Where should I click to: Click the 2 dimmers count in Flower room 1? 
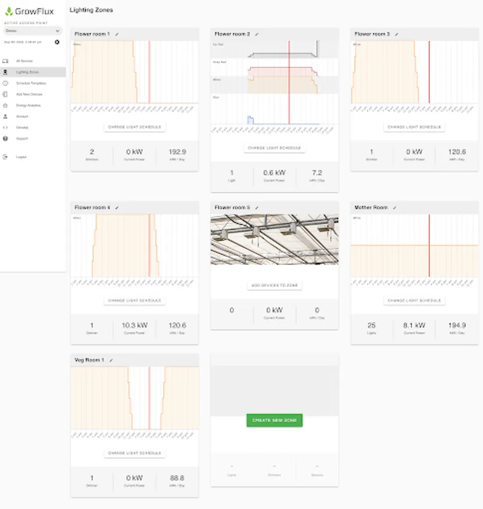[92, 152]
